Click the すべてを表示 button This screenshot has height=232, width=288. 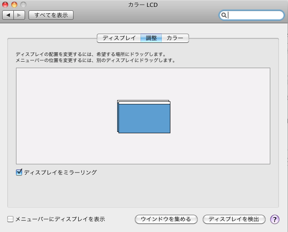pos(51,15)
